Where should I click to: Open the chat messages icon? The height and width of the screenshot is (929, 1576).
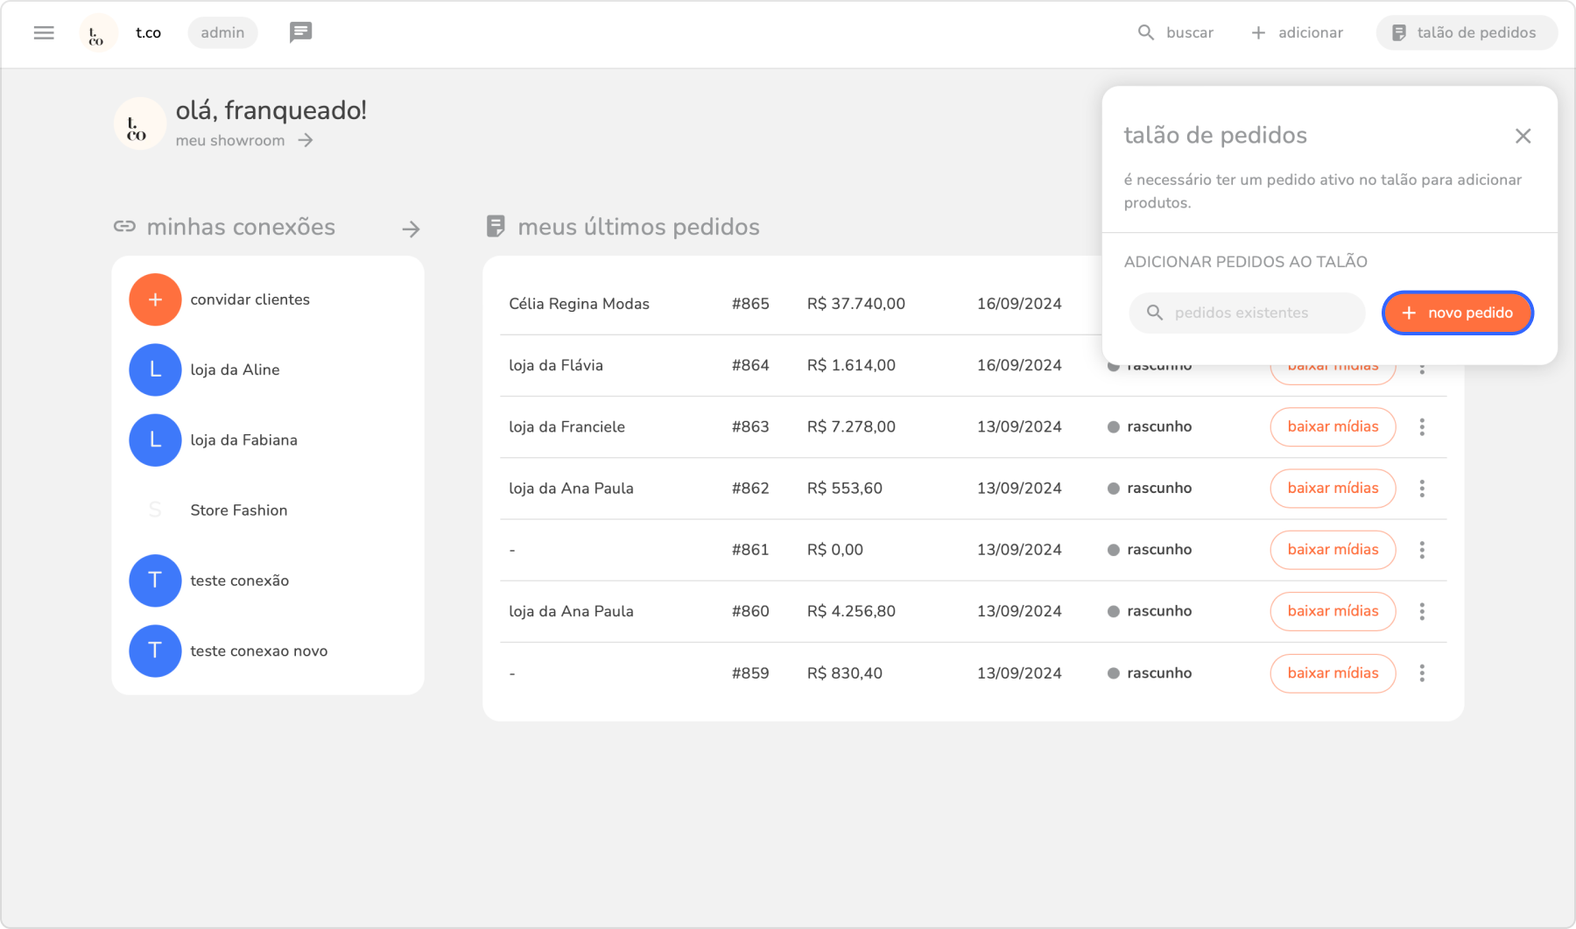300,33
